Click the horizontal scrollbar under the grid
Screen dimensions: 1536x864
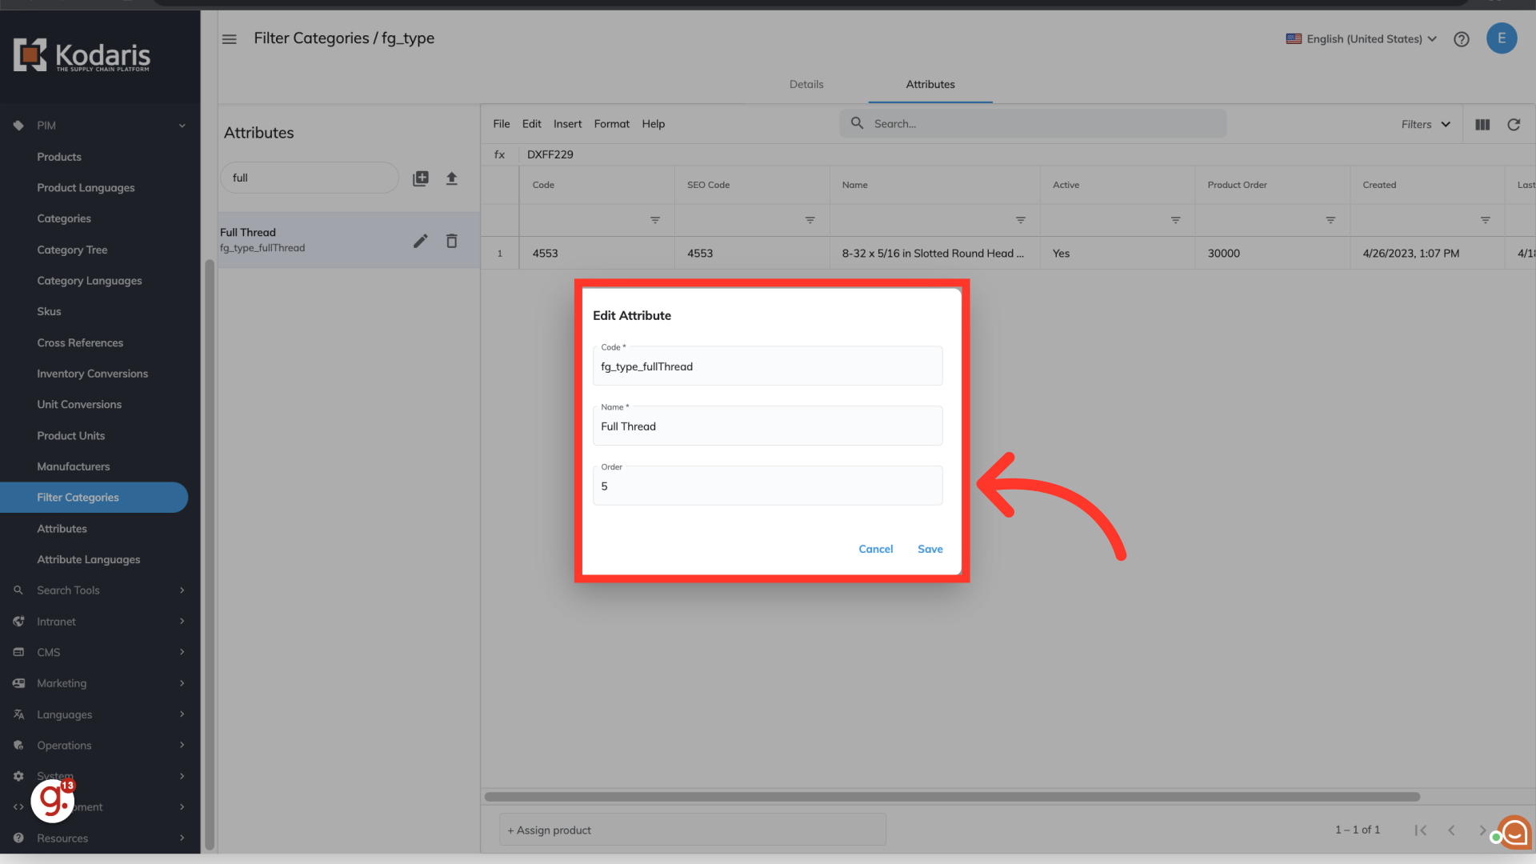click(x=952, y=797)
